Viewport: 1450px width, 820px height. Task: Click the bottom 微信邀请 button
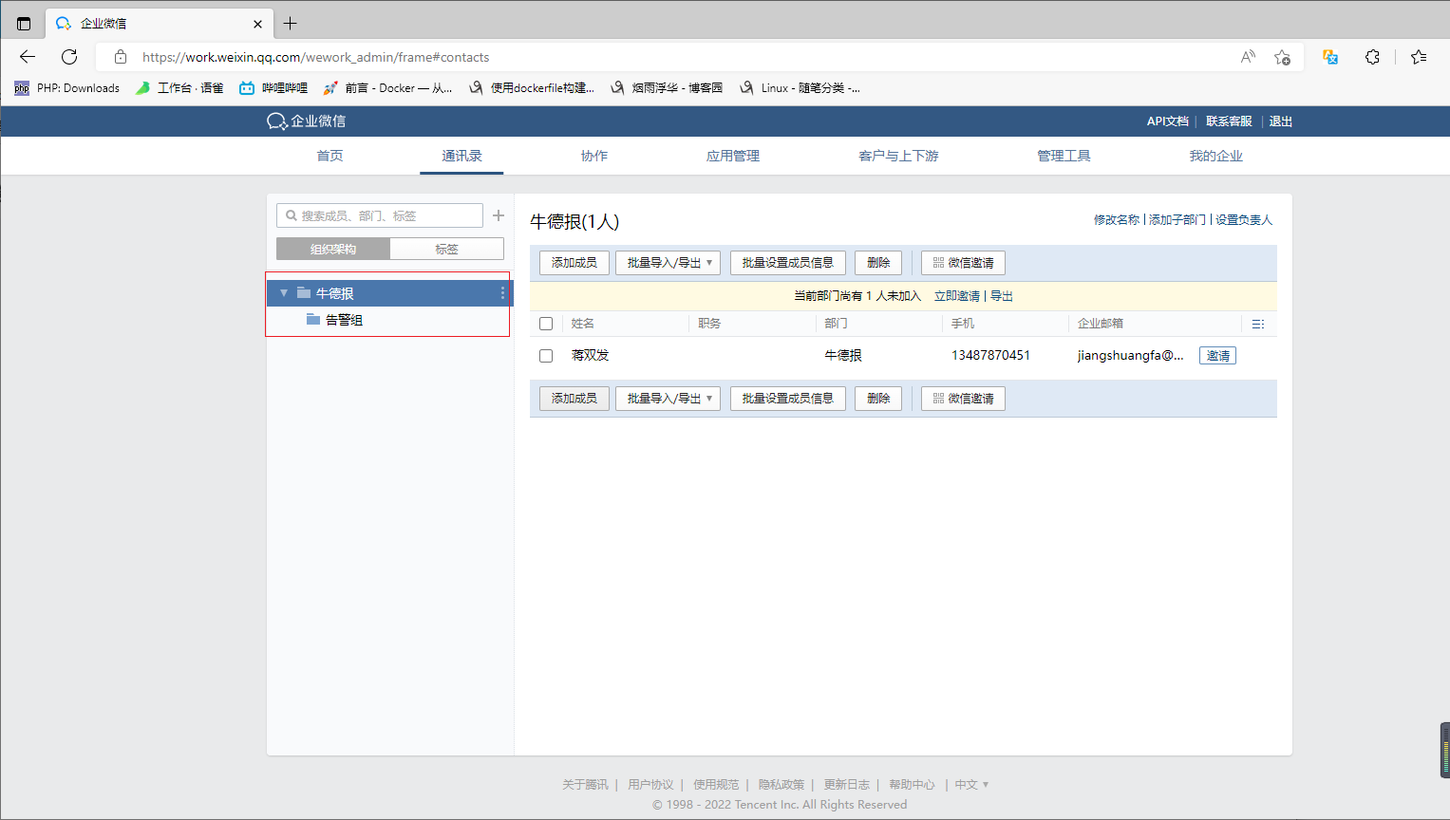click(963, 399)
